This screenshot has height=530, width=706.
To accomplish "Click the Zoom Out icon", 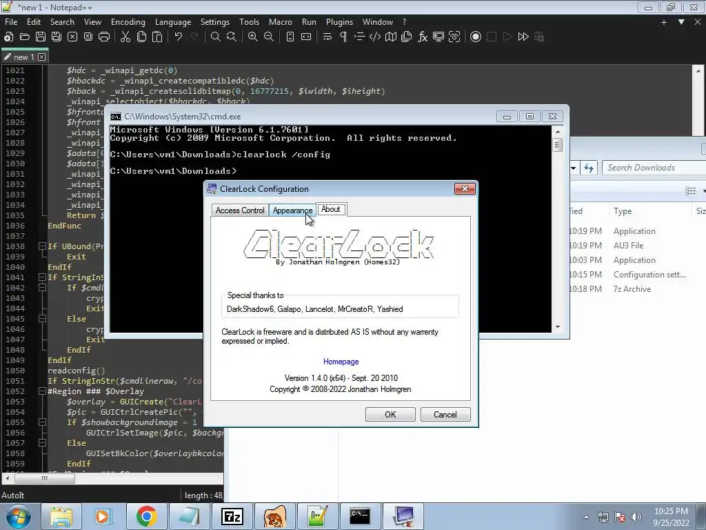I will [x=269, y=37].
